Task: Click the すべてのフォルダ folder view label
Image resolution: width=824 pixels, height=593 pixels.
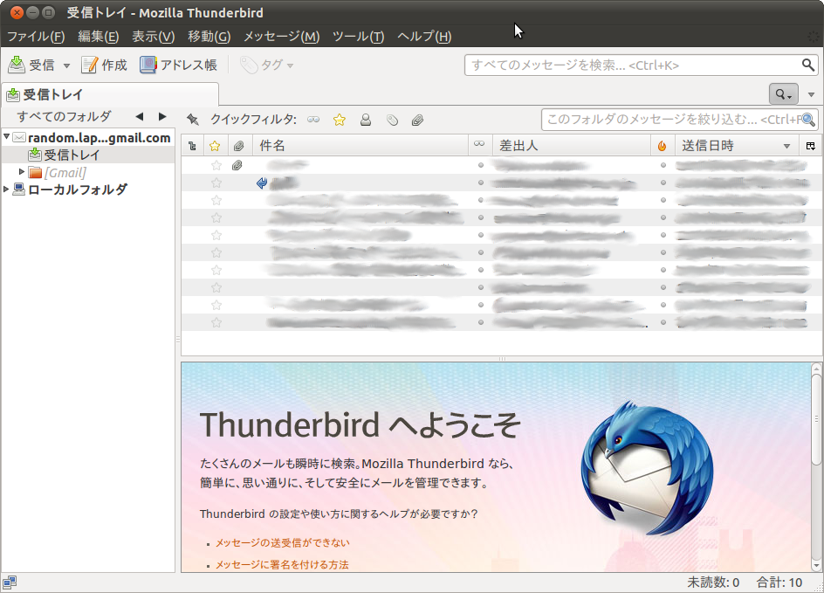Action: click(64, 116)
